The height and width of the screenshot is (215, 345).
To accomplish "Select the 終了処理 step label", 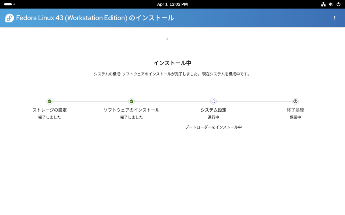I will pyautogui.click(x=295, y=110).
